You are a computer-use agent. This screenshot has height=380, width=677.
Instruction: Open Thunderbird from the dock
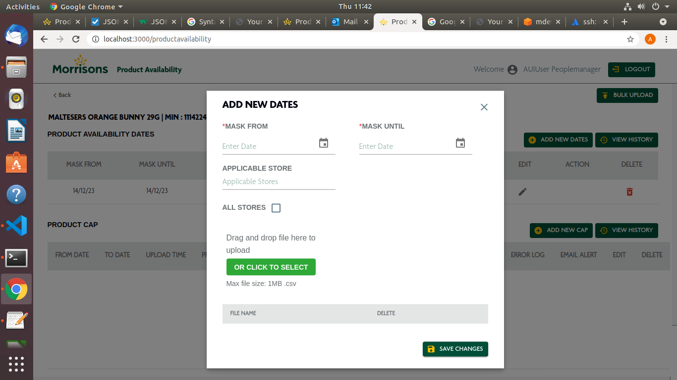point(16,36)
